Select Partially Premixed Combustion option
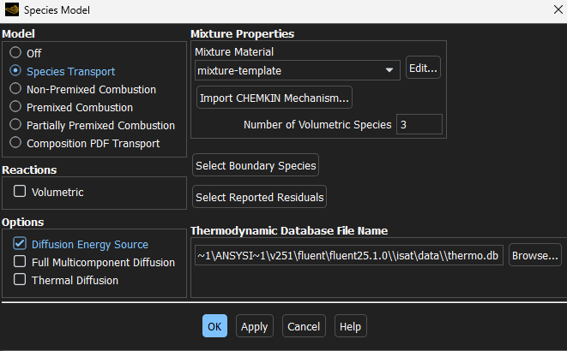Viewport: 567px width, 351px height. [x=15, y=125]
